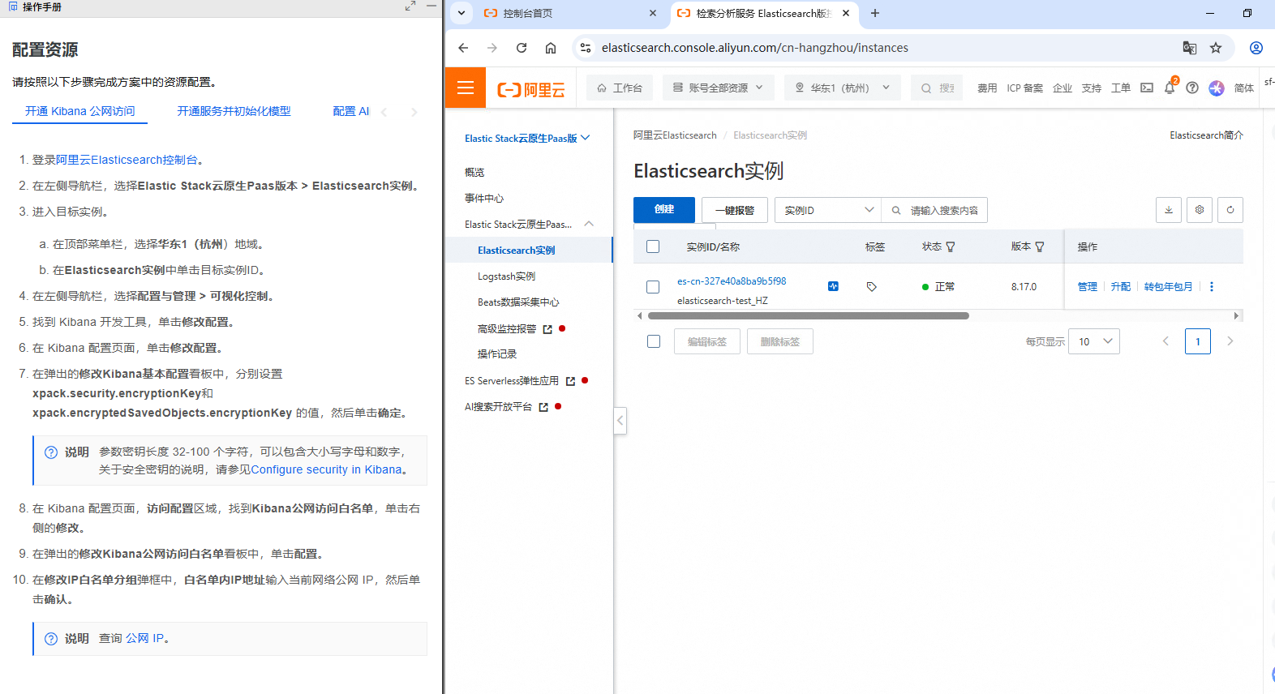Open table column settings gear icon
This screenshot has width=1275, height=694.
1200,210
